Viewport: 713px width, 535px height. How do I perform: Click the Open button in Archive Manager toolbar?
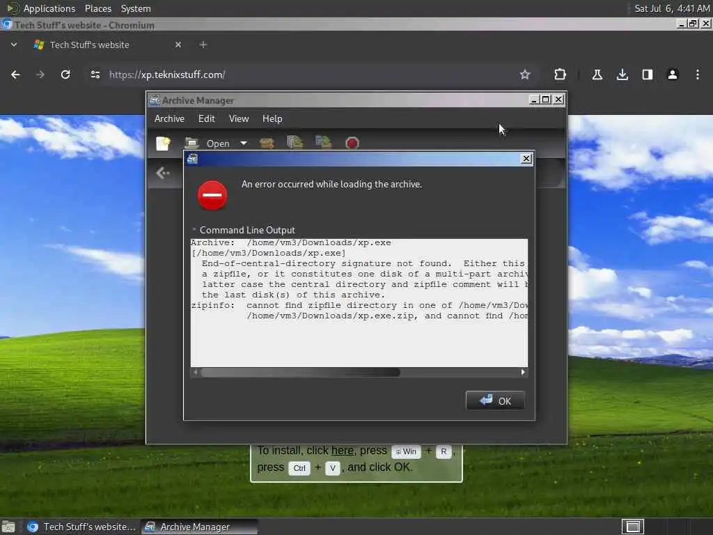[x=207, y=144]
